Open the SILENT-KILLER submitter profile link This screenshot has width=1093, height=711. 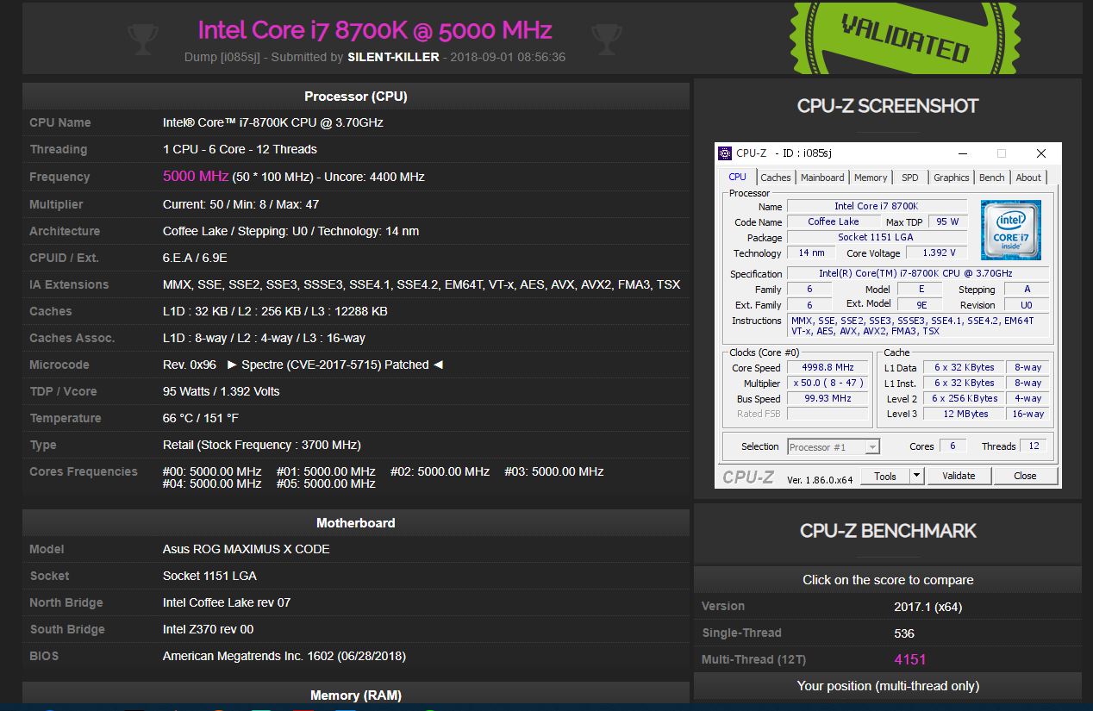tap(393, 57)
